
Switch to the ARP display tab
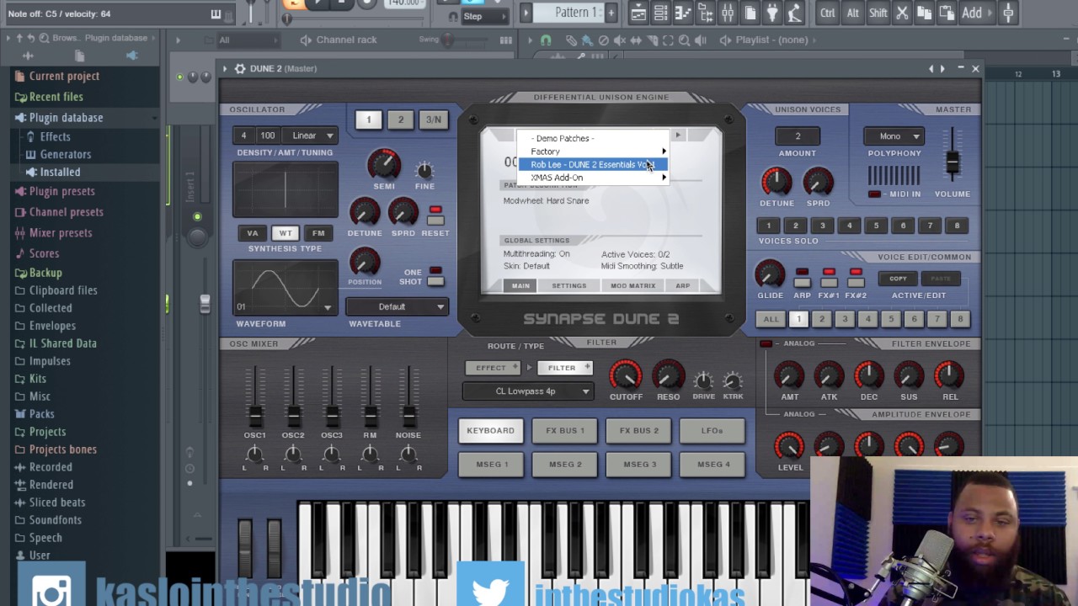[x=682, y=286]
